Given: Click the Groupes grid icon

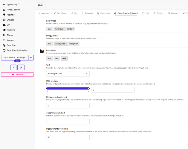Looking at the screenshot, I should click(x=4, y=20).
